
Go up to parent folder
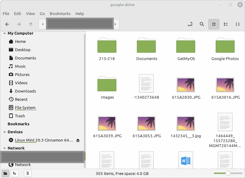coord(31,24)
